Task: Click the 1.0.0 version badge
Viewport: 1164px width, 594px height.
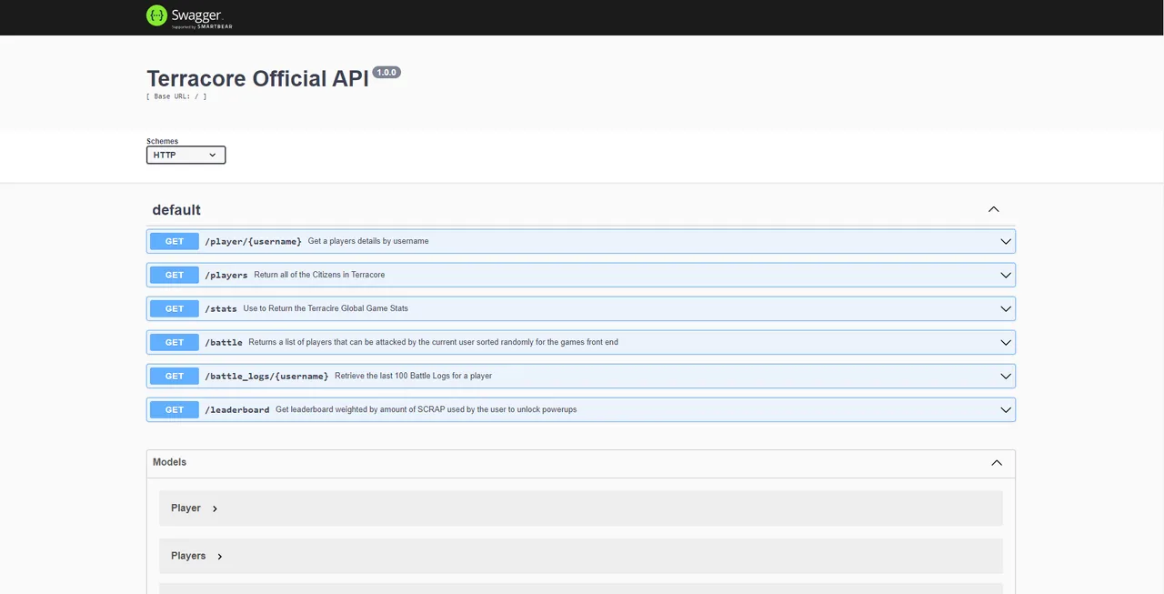Action: click(386, 72)
